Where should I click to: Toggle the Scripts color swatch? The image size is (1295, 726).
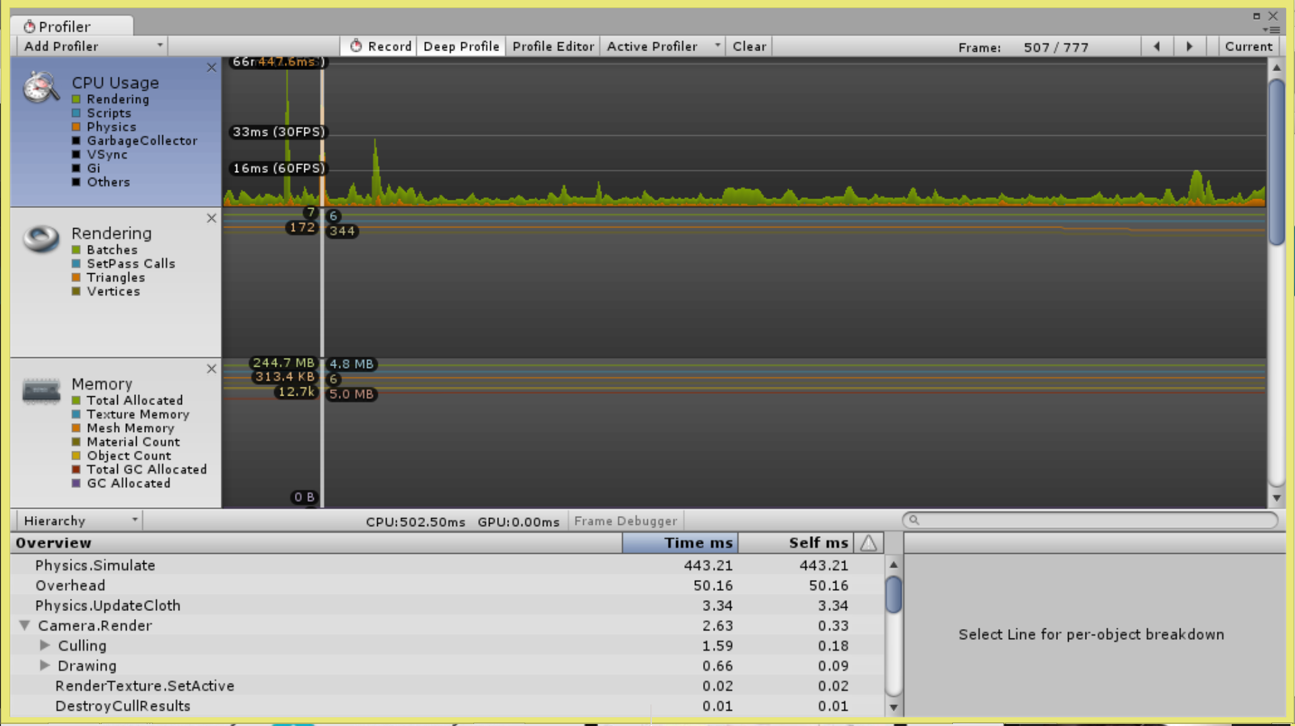(x=76, y=113)
